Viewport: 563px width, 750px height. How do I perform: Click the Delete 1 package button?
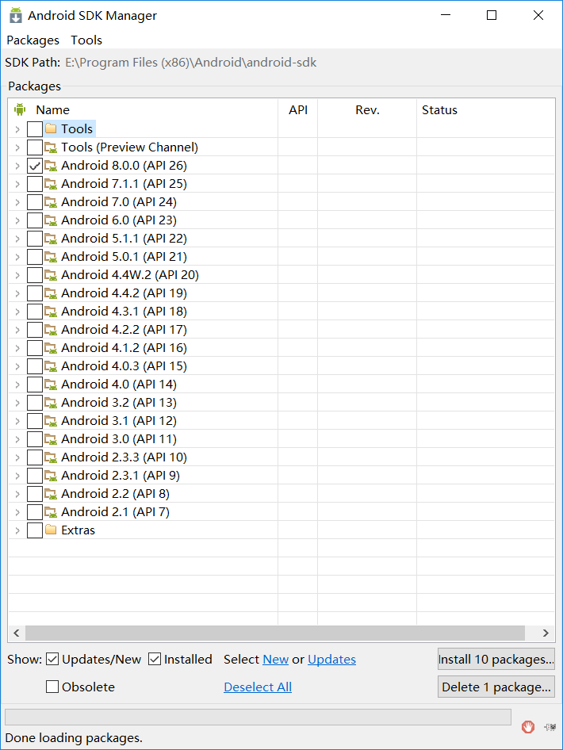(496, 687)
